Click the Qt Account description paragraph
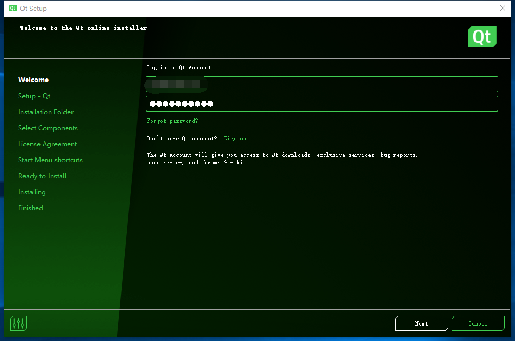515x341 pixels. click(x=282, y=158)
